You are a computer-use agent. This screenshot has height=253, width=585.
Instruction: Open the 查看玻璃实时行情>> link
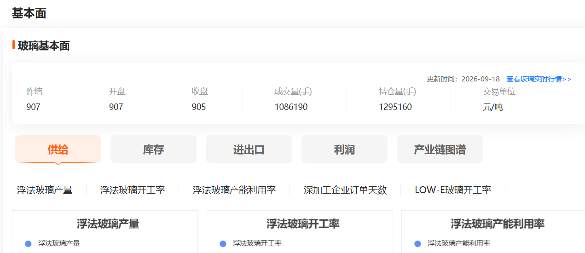539,79
